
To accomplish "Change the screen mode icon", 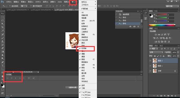I will tap(3, 93).
